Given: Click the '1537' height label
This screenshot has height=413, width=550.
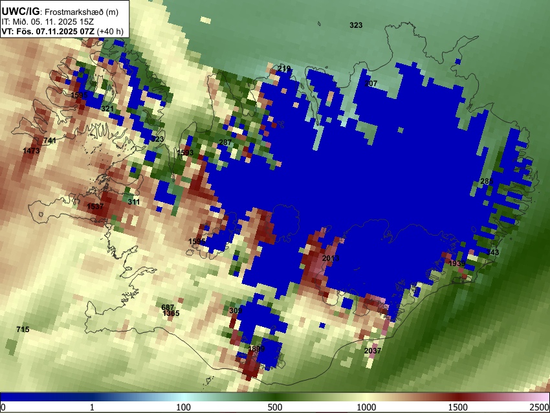Looking at the screenshot, I should (95, 206).
